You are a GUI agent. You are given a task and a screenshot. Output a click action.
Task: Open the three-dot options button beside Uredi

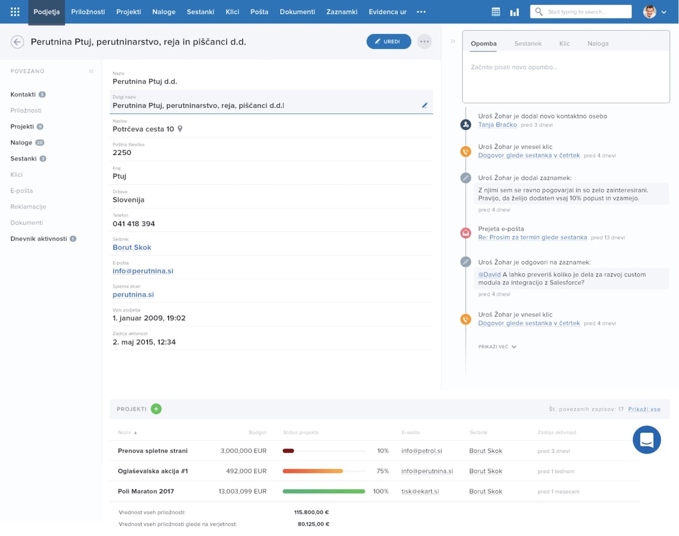click(x=424, y=42)
